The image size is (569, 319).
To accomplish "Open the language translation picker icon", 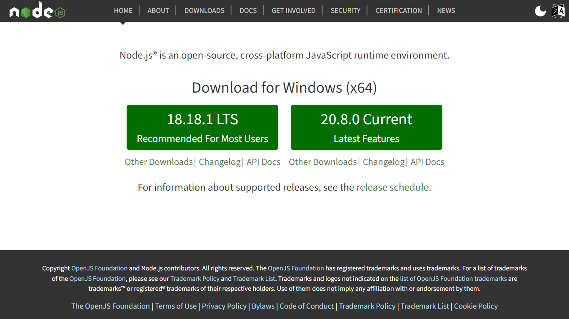I will click(558, 11).
